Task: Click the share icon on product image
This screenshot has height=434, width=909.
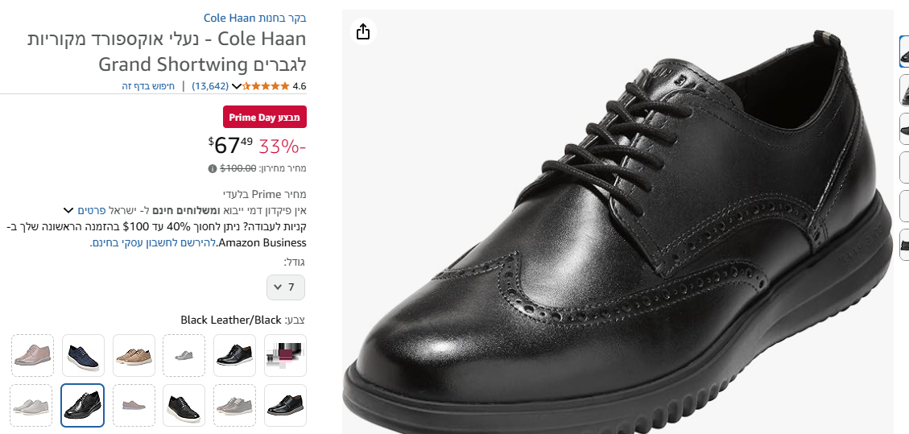Action: (x=363, y=31)
